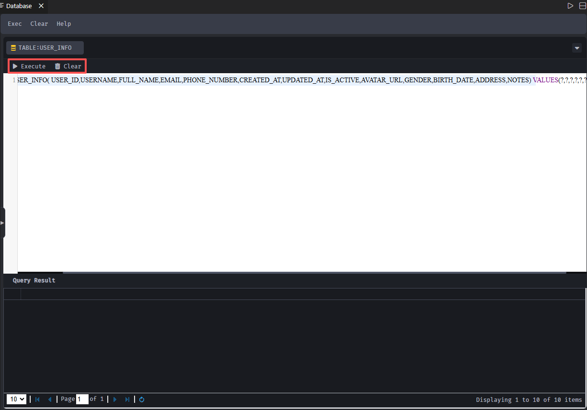Refresh the query result grid
Viewport: 587px width, 410px height.
(142, 399)
